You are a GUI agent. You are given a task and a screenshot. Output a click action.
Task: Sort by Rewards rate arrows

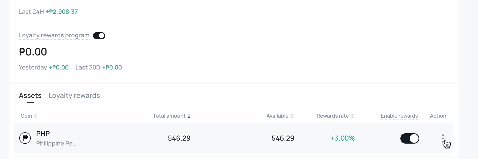pyautogui.click(x=352, y=116)
